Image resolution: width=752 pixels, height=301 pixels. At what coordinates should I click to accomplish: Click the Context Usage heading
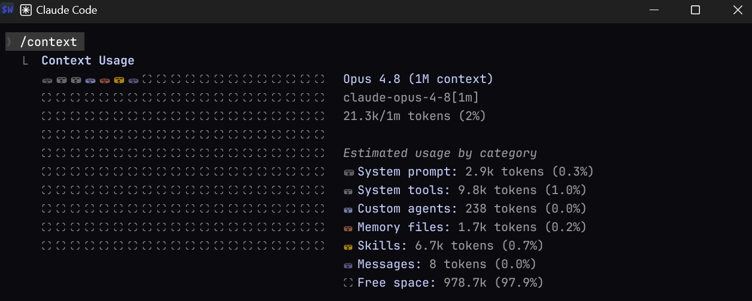[88, 60]
